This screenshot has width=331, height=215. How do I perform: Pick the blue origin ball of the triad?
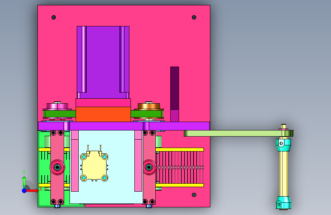[24, 191]
